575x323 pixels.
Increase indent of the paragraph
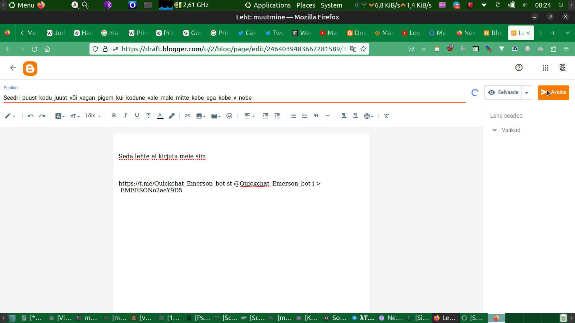click(266, 116)
